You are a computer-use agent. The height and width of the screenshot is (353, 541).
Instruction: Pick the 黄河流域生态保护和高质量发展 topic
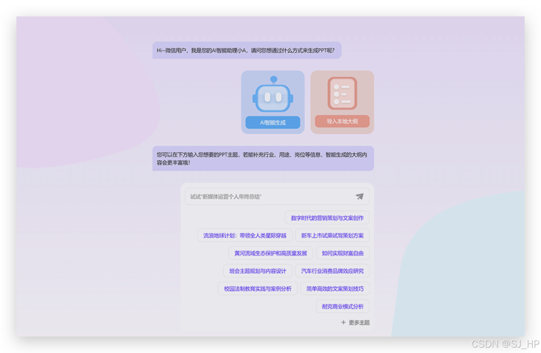pos(270,253)
